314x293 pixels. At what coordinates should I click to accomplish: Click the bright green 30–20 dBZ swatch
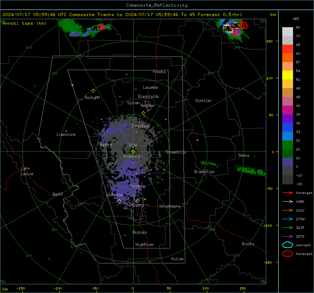[287, 145]
